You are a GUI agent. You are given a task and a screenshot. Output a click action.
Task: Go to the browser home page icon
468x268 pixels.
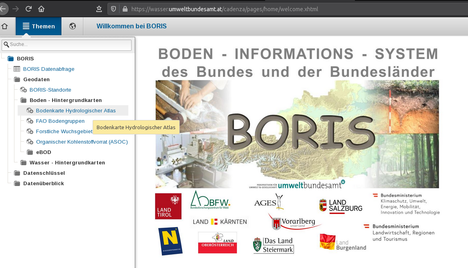(x=41, y=9)
